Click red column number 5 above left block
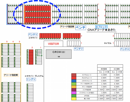Screen dimensions: 130x102 click(x=7, y=42)
